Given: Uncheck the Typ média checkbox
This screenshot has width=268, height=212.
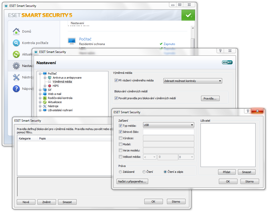Looking at the screenshot, I should pyautogui.click(x=120, y=126).
